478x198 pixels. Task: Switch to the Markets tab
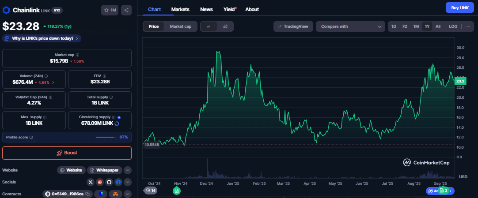click(180, 9)
